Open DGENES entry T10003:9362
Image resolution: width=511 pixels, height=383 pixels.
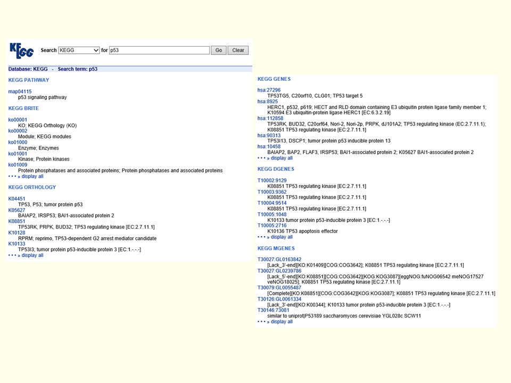272,192
